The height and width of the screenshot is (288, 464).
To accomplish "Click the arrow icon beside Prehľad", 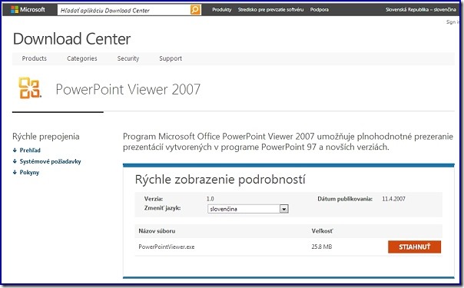I will [15, 151].
